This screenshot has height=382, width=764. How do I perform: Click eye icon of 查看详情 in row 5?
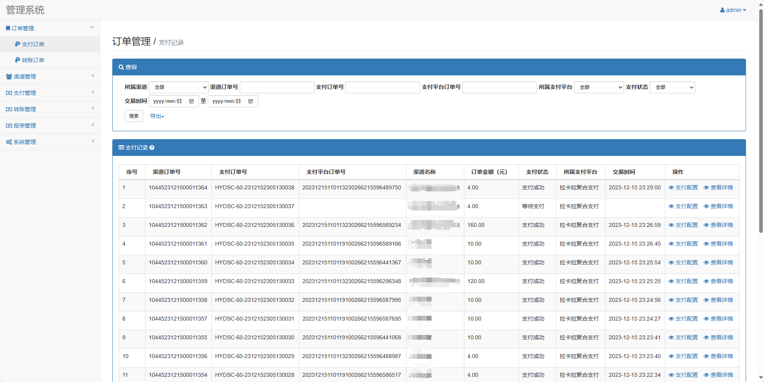[706, 262]
